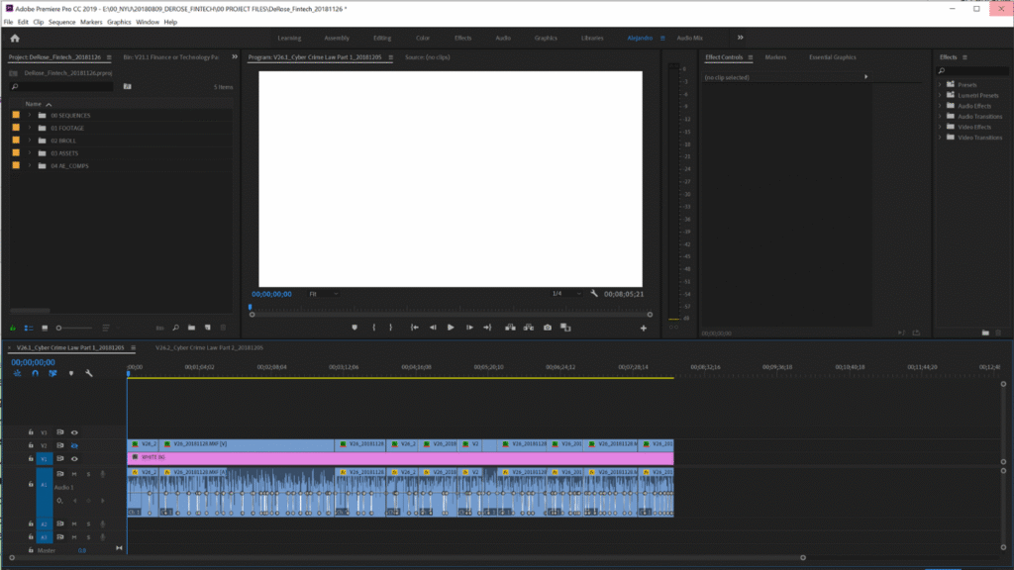Enable voice-over record on A1

point(102,474)
